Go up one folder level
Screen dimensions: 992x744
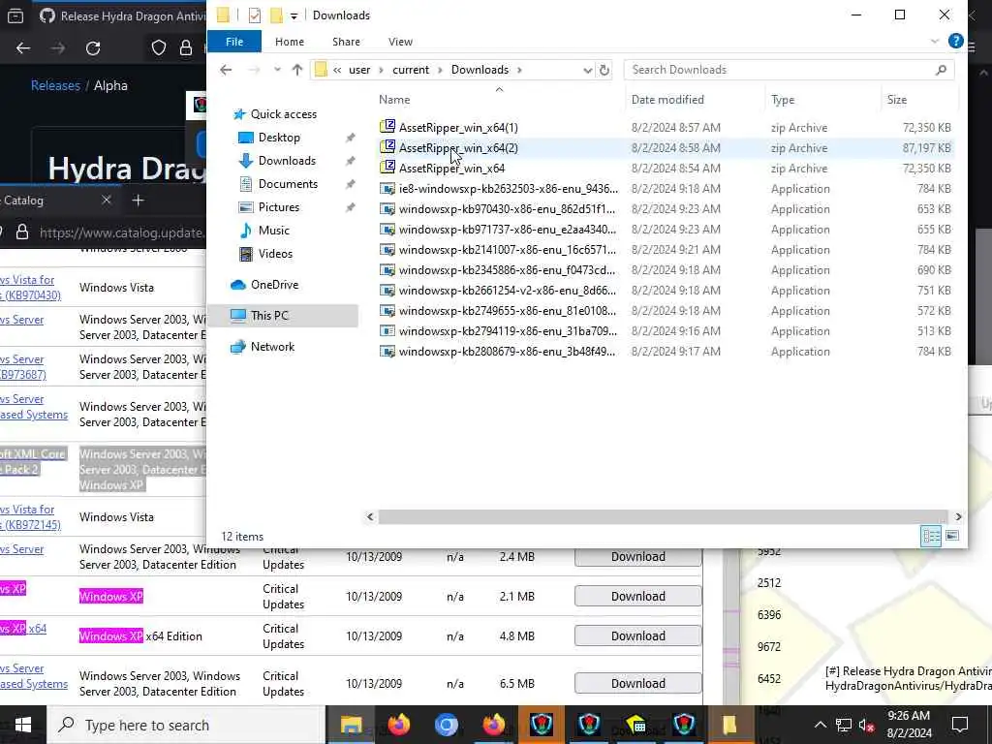click(297, 70)
